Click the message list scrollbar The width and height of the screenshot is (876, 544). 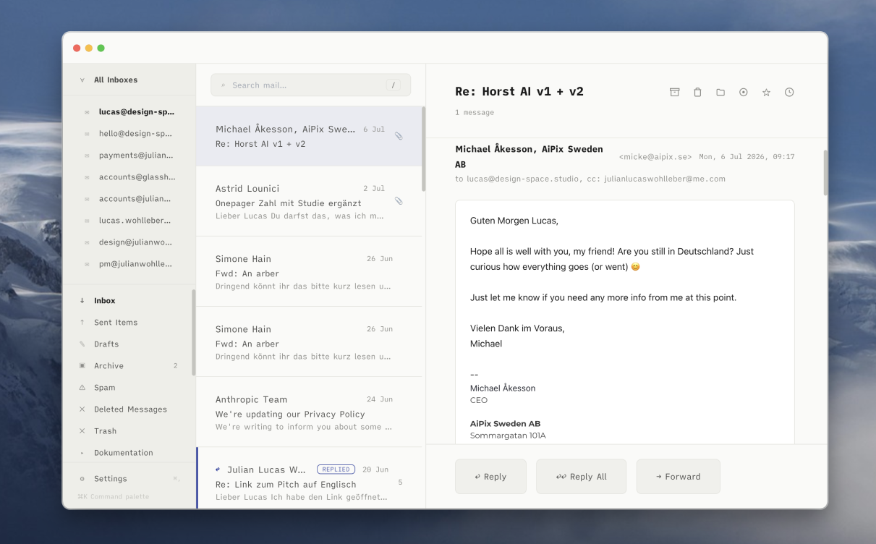pyautogui.click(x=423, y=149)
